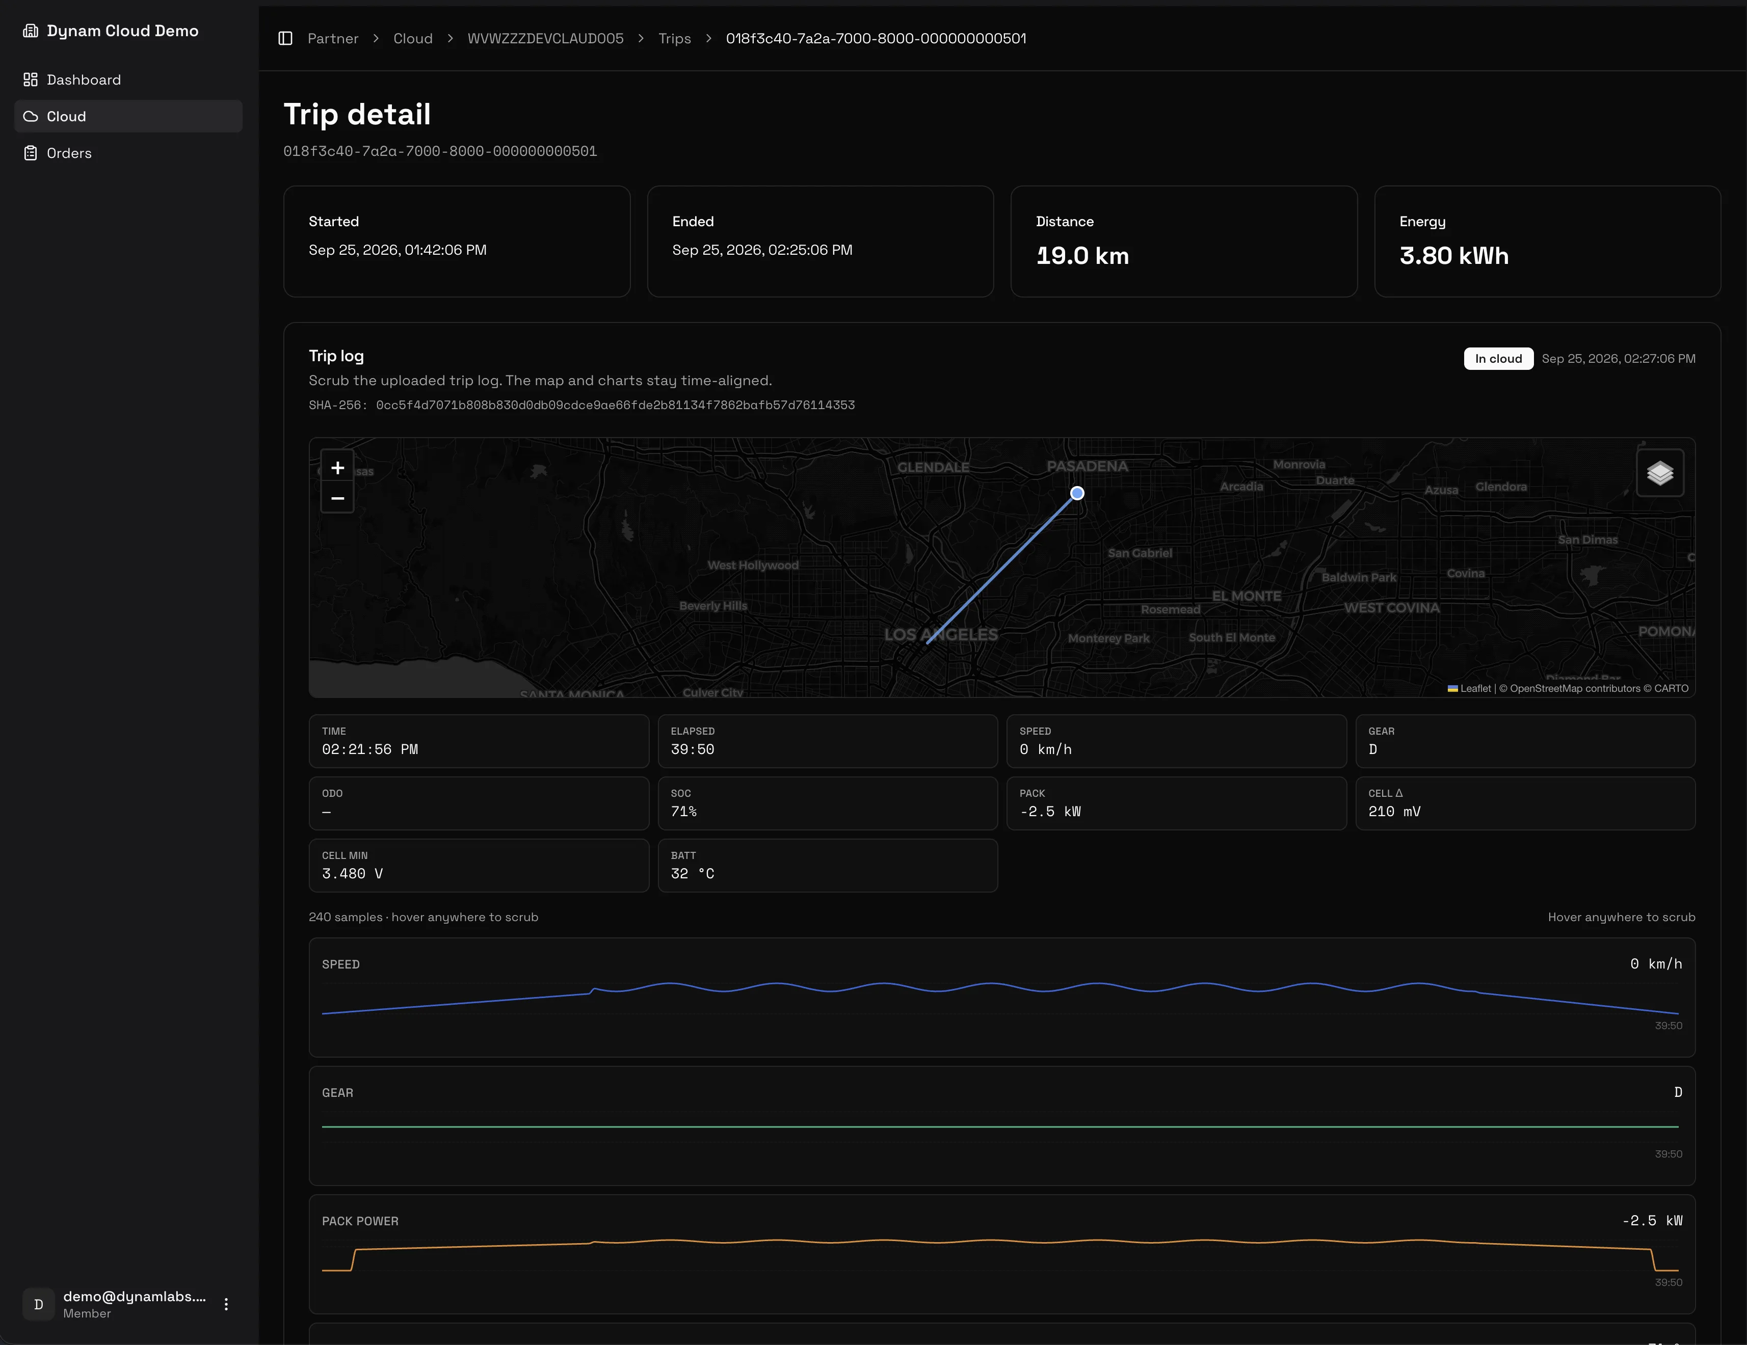Click the Dashboard grid icon
The height and width of the screenshot is (1345, 1747).
pyautogui.click(x=31, y=80)
